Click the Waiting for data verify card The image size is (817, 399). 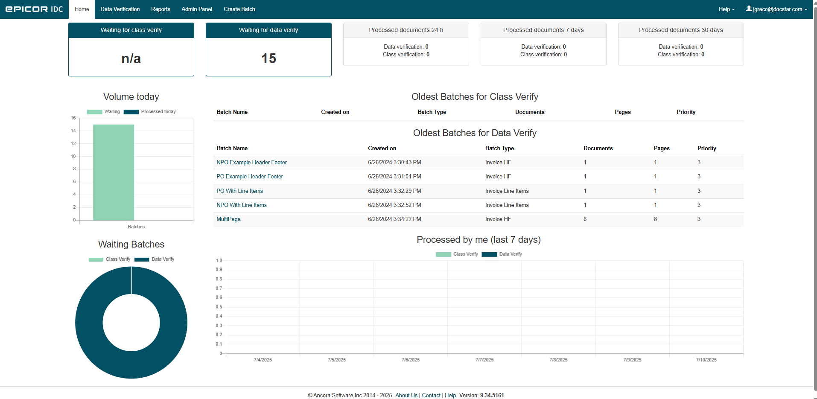click(x=268, y=50)
